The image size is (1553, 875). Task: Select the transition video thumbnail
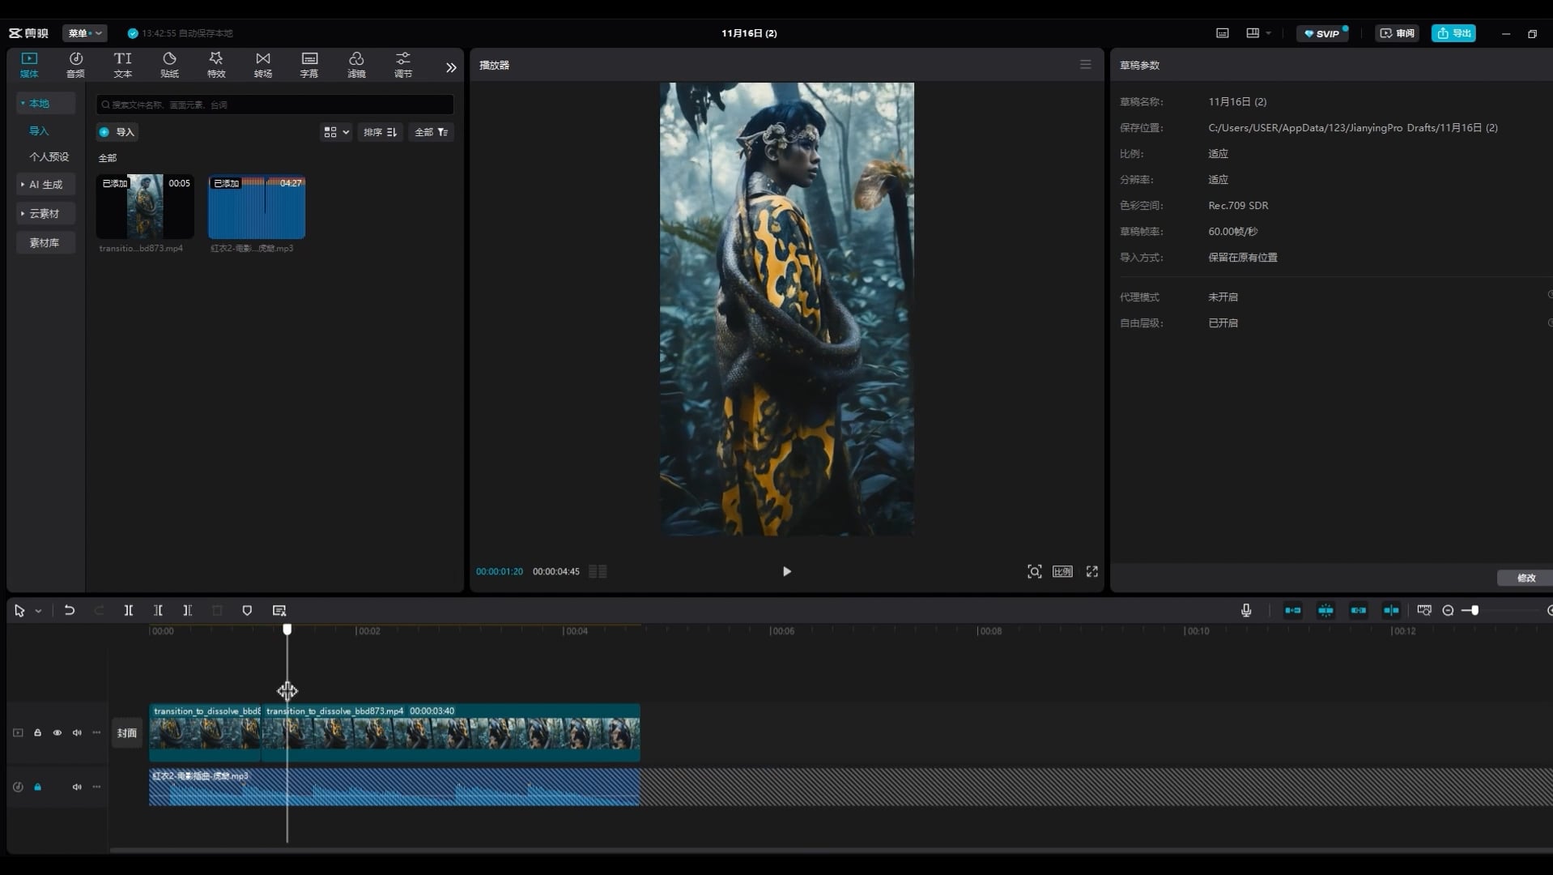pyautogui.click(x=145, y=207)
